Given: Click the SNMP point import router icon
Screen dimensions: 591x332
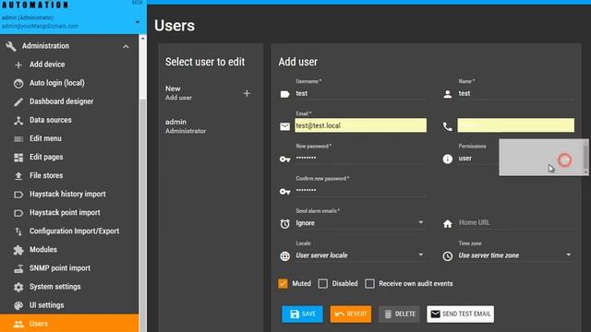Looking at the screenshot, I should [18, 268].
